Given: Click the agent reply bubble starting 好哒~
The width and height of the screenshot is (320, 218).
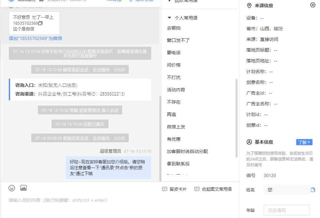Looking at the screenshot, I should click(109, 168).
